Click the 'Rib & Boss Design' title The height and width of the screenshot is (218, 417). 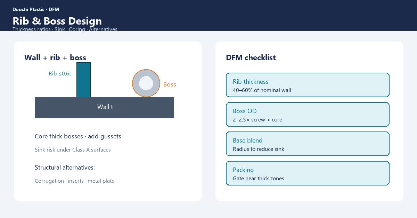tap(57, 21)
